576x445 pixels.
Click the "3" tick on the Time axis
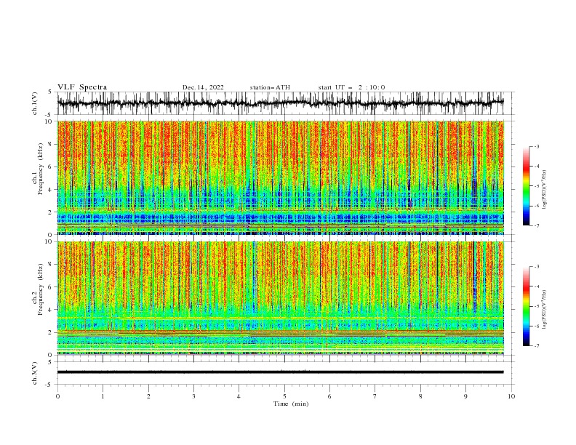tap(193, 396)
